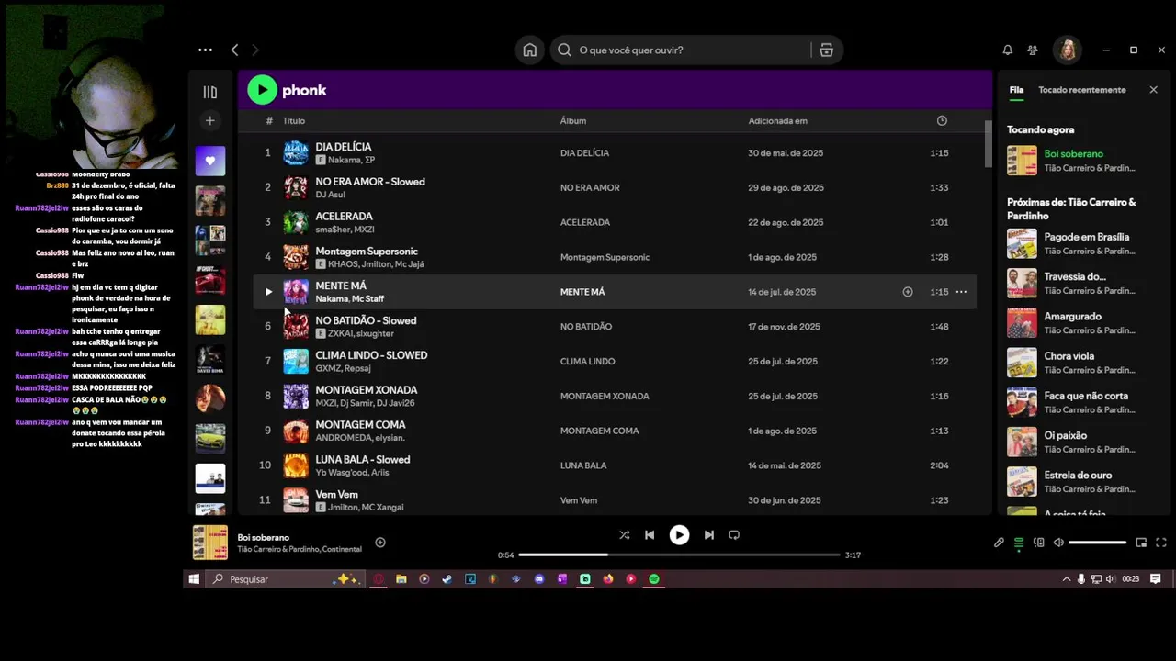Skip to the previous track

[x=650, y=534]
